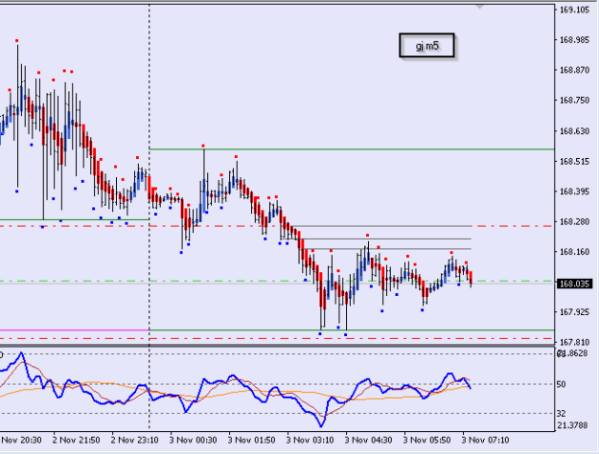Click time label 3 Nov 01:50
This screenshot has width=599, height=454.
click(x=252, y=441)
